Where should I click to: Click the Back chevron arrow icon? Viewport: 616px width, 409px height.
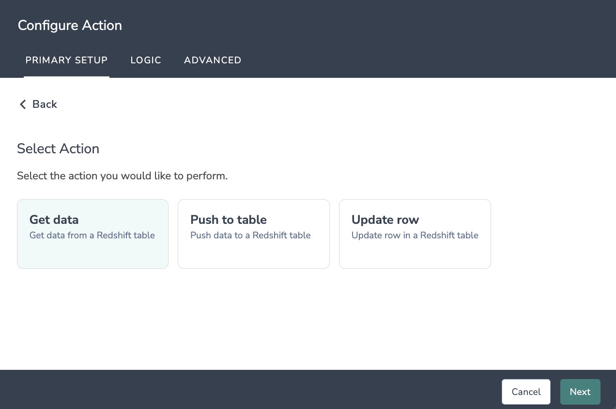tap(22, 104)
